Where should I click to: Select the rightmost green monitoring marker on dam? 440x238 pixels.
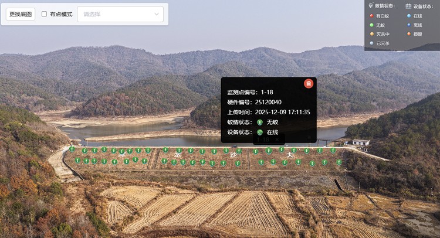pyautogui.click(x=339, y=162)
